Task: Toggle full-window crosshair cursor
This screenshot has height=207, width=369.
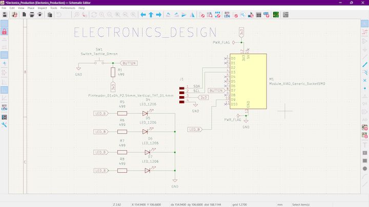Action: pyautogui.click(x=4, y=63)
